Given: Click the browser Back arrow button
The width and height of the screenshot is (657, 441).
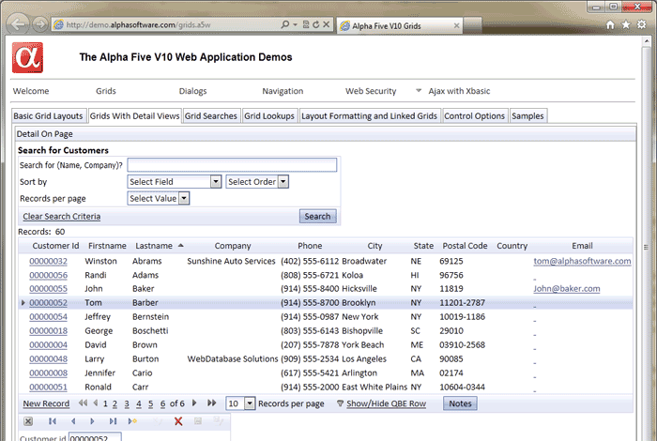Looking at the screenshot, I should (x=18, y=24).
